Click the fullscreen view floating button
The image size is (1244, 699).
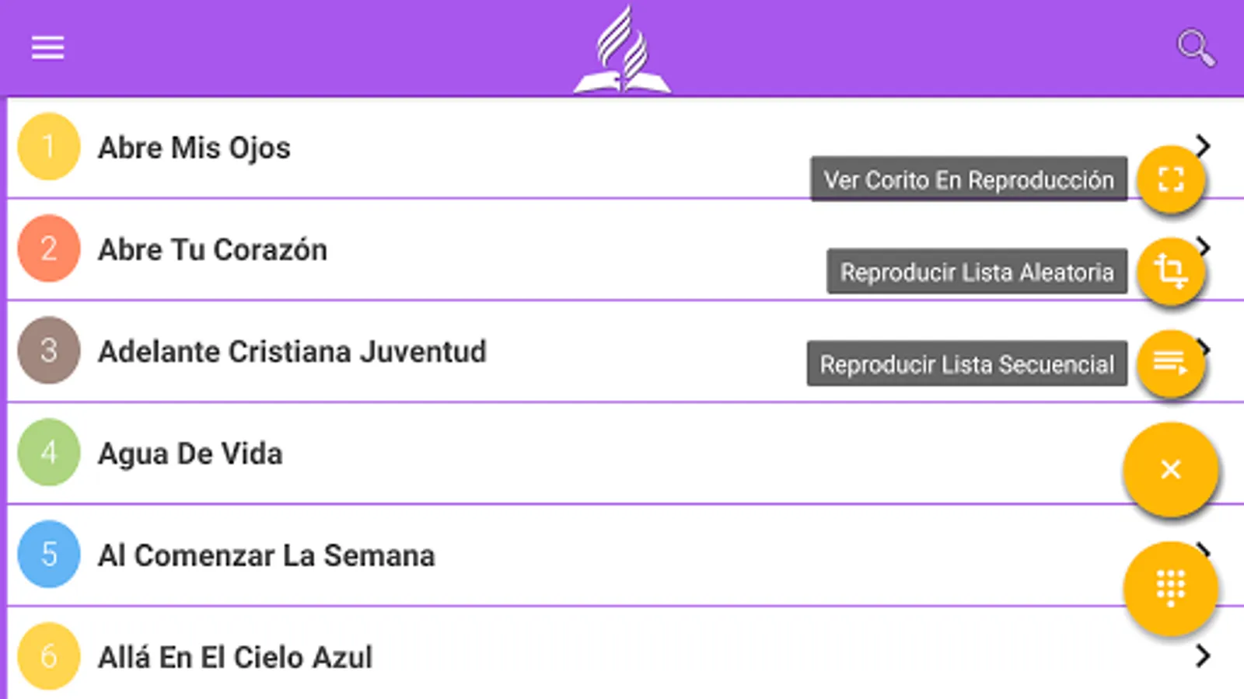coord(1170,180)
